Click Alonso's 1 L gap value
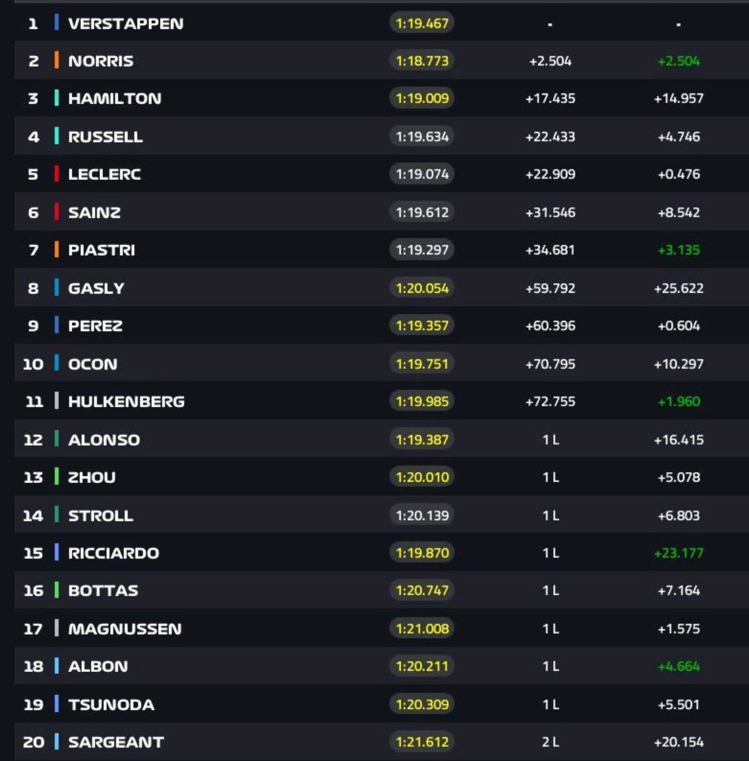This screenshot has height=761, width=749. coord(551,439)
